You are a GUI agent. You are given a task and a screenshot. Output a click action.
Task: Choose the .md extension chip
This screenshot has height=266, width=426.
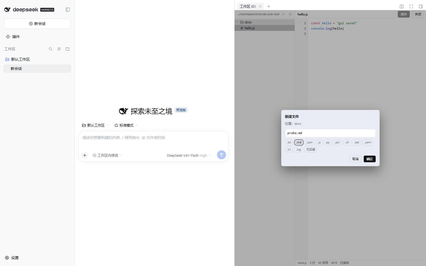[x=299, y=143]
